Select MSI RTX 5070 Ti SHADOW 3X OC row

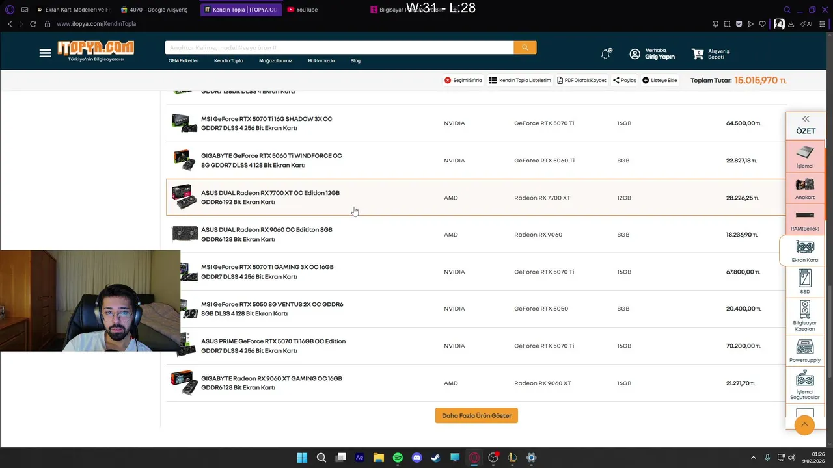(476, 123)
